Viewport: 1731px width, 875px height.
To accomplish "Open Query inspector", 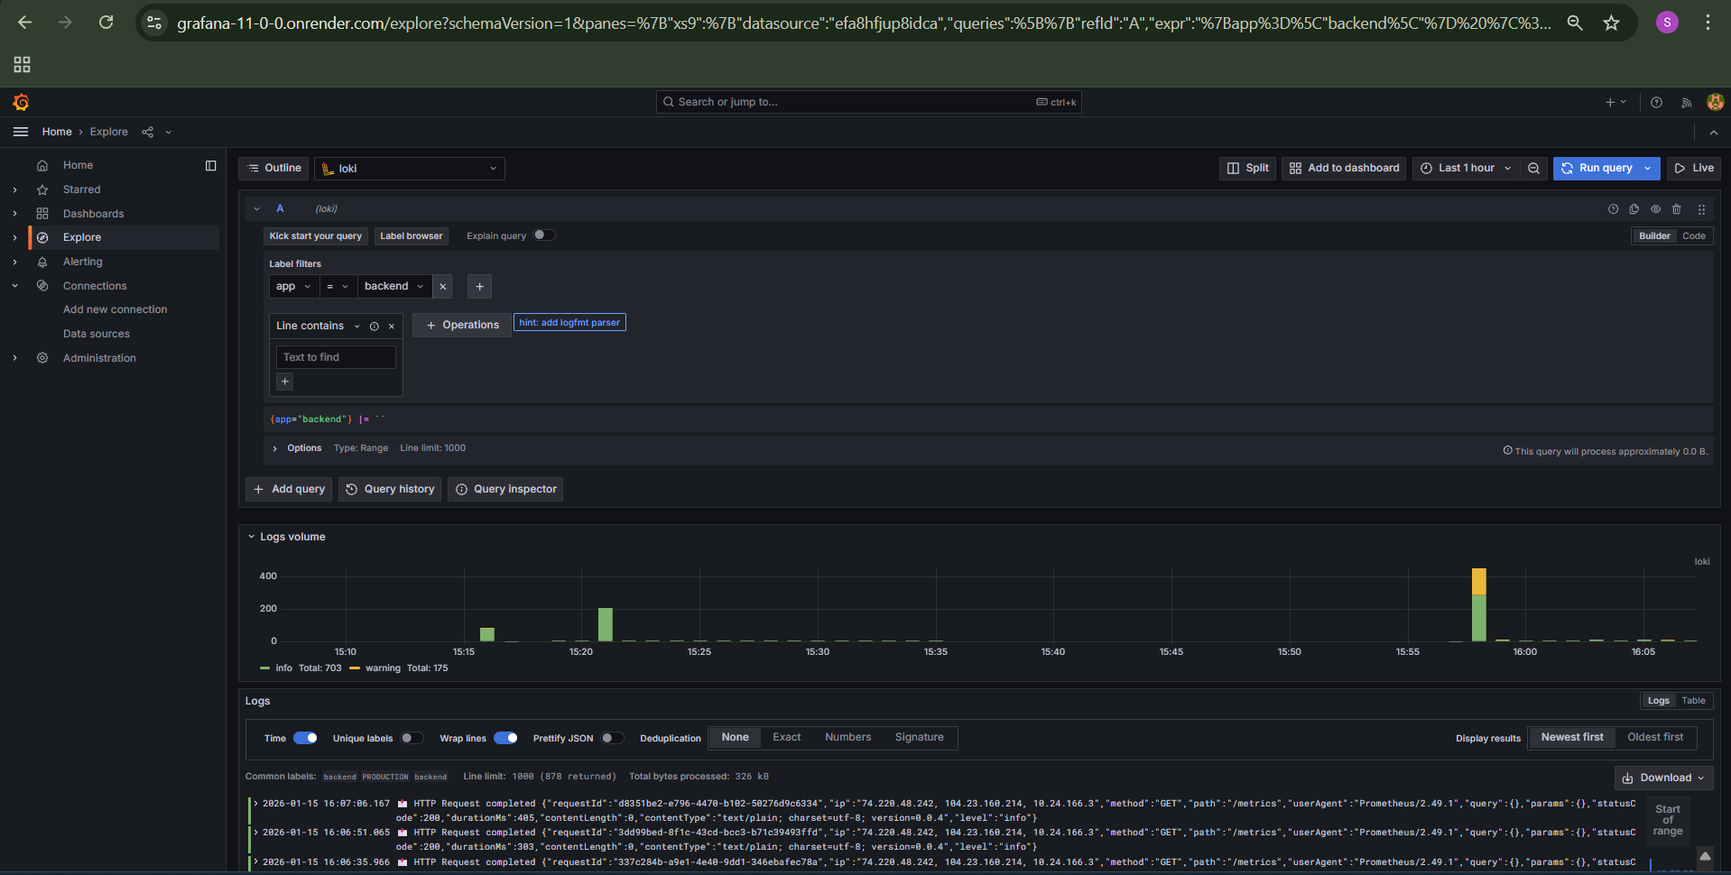I will pos(505,489).
